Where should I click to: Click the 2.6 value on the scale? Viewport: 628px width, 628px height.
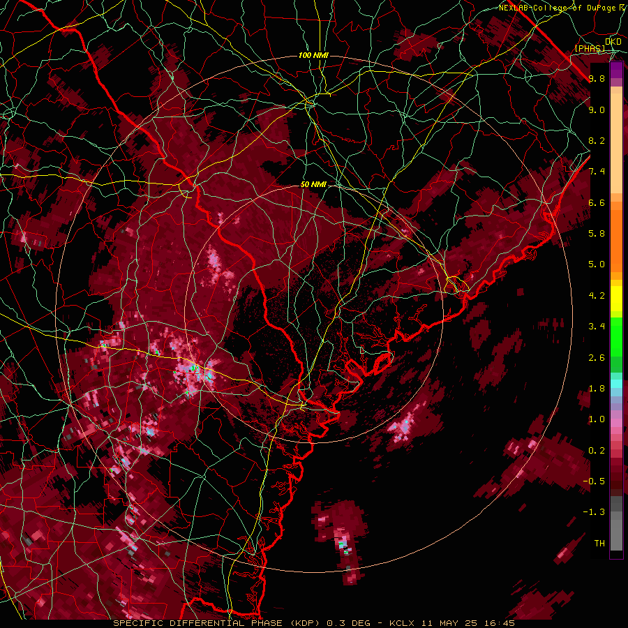597,358
